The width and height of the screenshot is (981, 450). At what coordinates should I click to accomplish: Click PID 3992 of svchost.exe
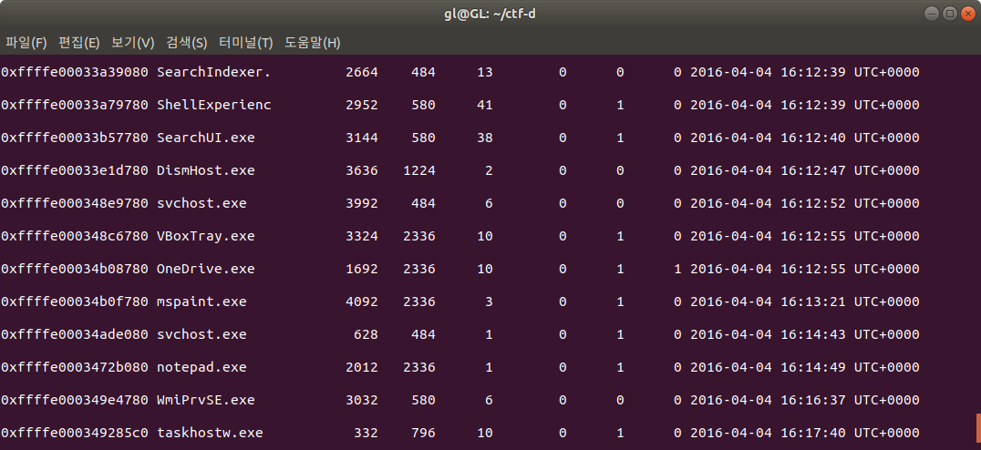(x=362, y=203)
